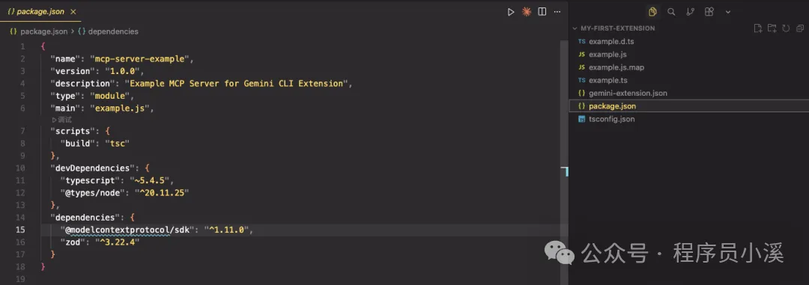Click package.json in the breadcrumb
Viewport: 809px width, 285px height.
[44, 31]
